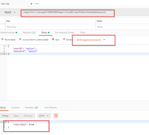The image size is (149, 135).
Task: Select the raw body option
Action: (56, 39)
